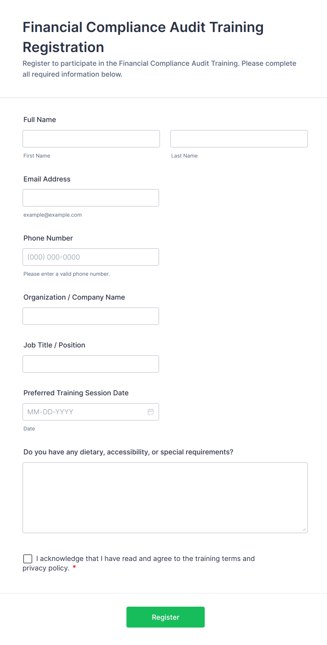Viewport: 327px width, 645px height.
Task: Click the "Phone Number" label text
Action: tap(48, 238)
